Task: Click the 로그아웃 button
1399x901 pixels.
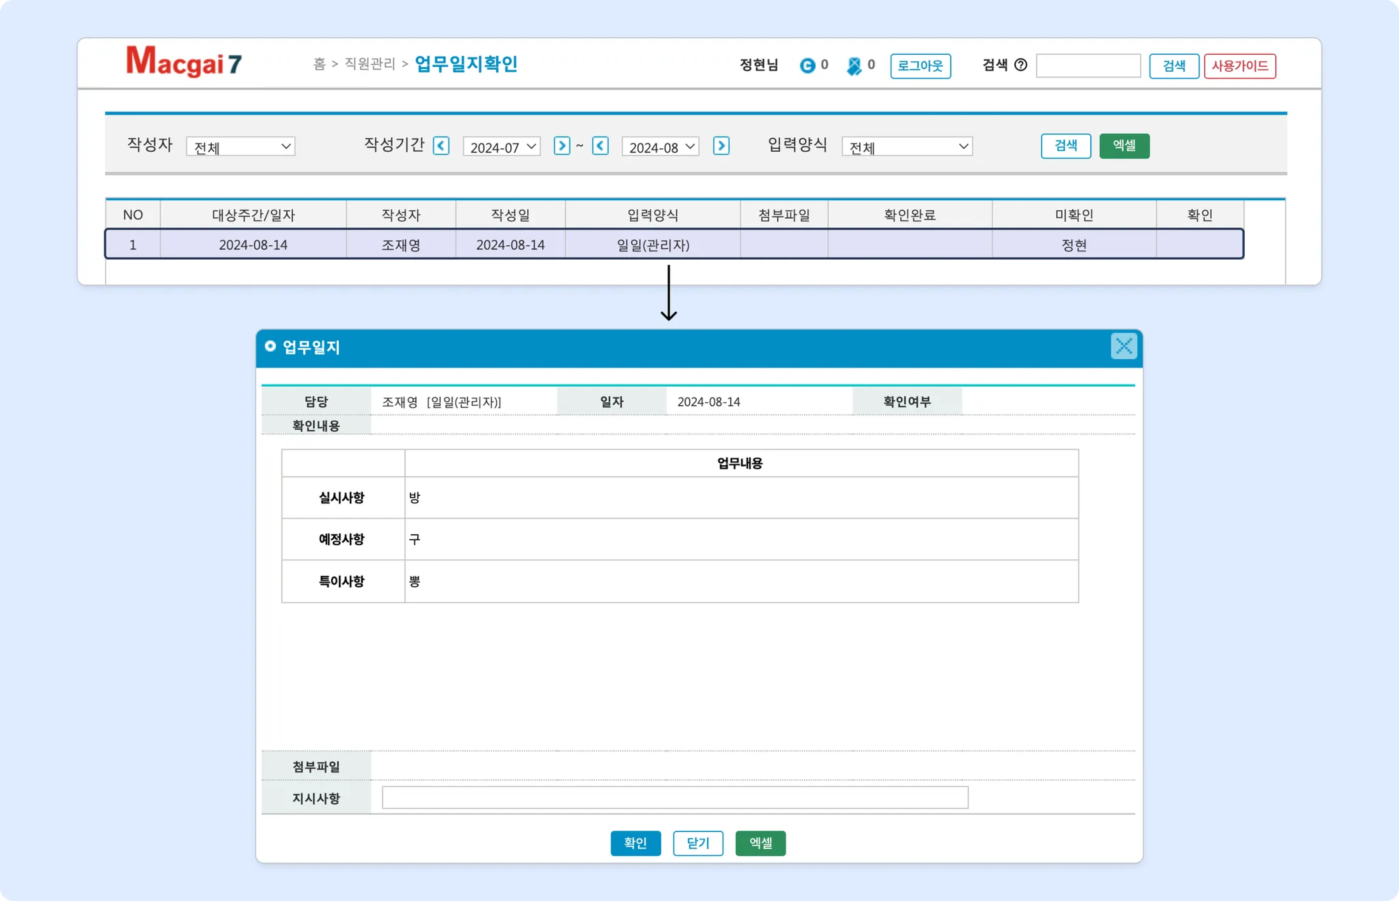Action: (x=920, y=66)
